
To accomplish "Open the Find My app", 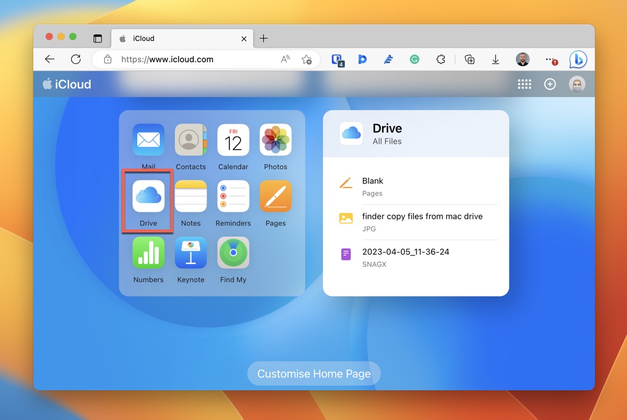I will click(x=233, y=253).
